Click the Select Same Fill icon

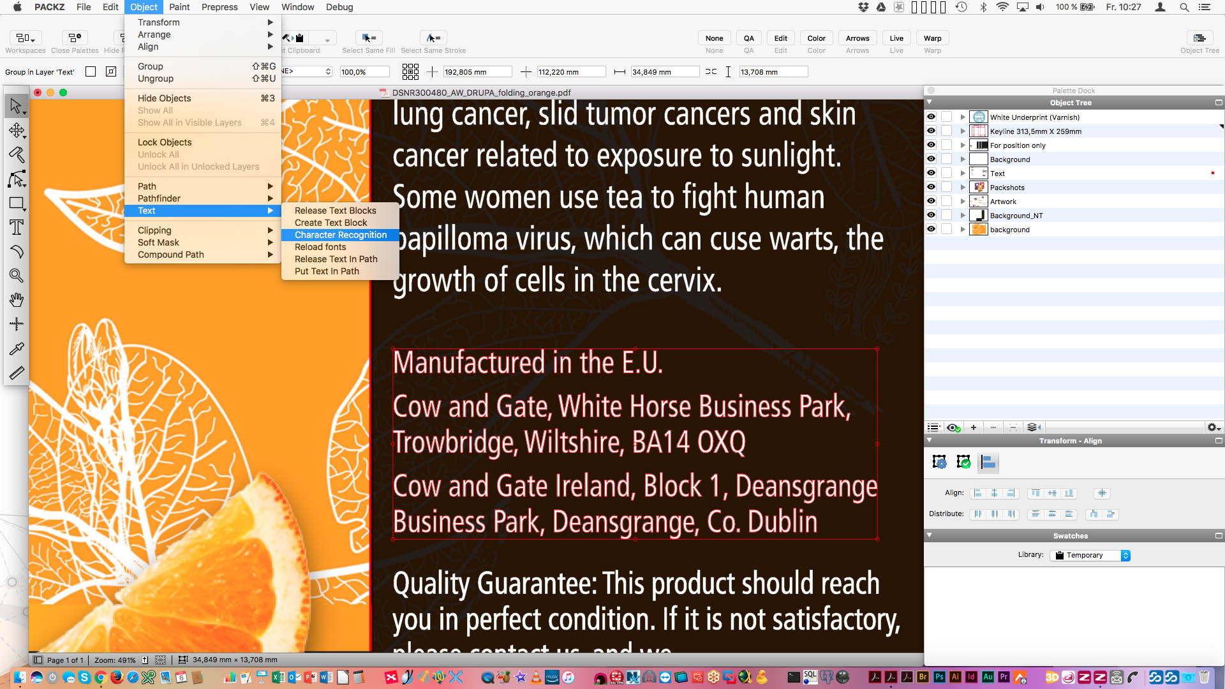(x=368, y=38)
